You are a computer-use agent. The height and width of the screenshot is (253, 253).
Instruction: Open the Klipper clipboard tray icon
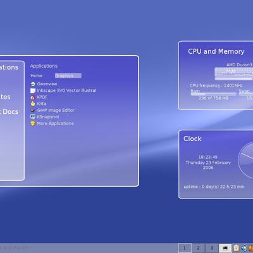point(237,248)
